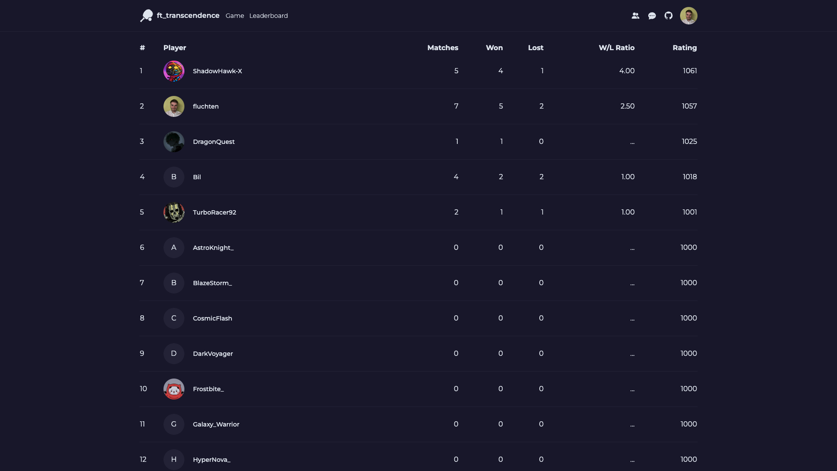Open the chat messages icon
837x471 pixels.
coord(652,16)
